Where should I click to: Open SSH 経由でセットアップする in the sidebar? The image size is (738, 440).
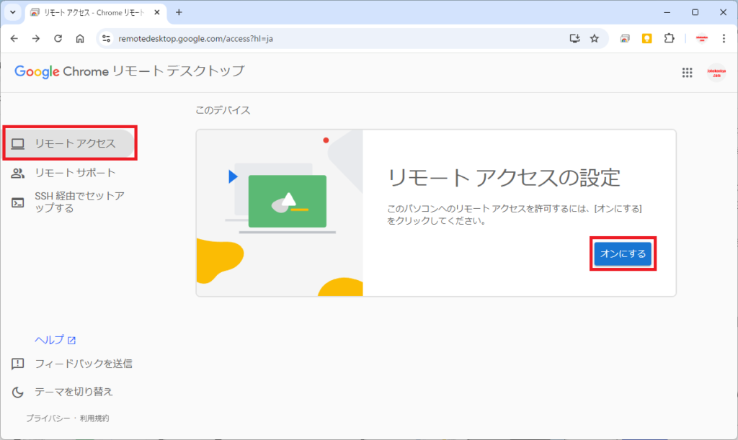[79, 202]
